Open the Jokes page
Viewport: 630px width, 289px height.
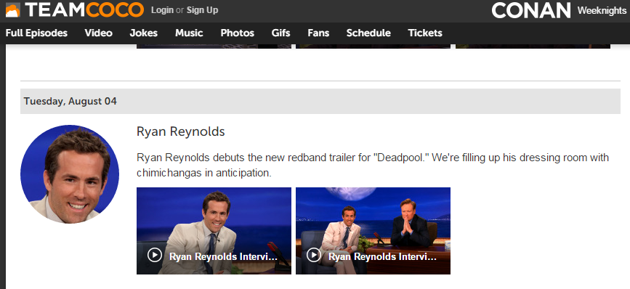[143, 33]
